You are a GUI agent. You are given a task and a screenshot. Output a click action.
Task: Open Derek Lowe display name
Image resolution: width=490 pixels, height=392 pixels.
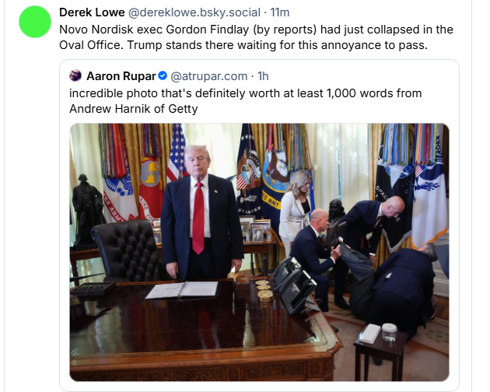pos(92,12)
